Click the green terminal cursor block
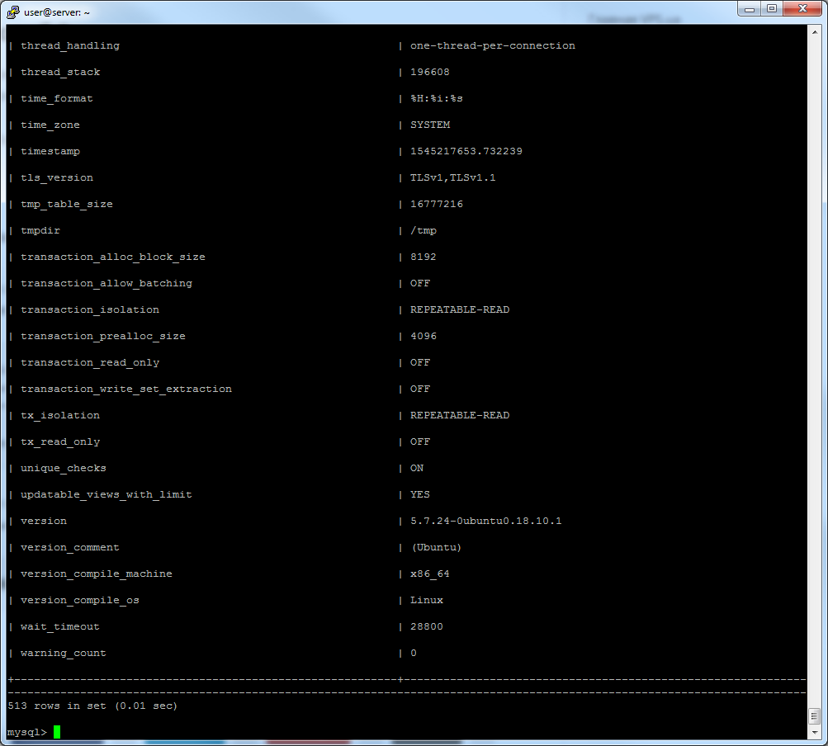The width and height of the screenshot is (828, 746). [x=57, y=732]
